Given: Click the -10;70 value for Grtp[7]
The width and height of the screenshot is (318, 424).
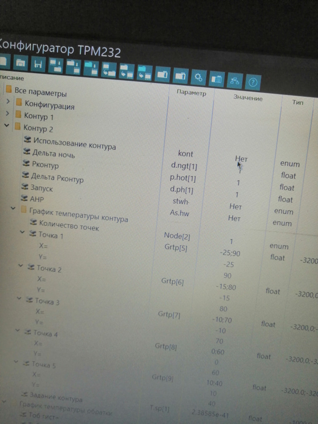Looking at the screenshot, I should coord(222,320).
